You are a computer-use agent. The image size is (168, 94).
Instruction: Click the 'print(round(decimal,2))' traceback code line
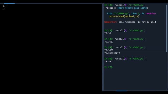[124, 16]
